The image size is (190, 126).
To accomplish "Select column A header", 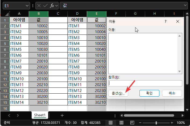I will pos(19,14).
